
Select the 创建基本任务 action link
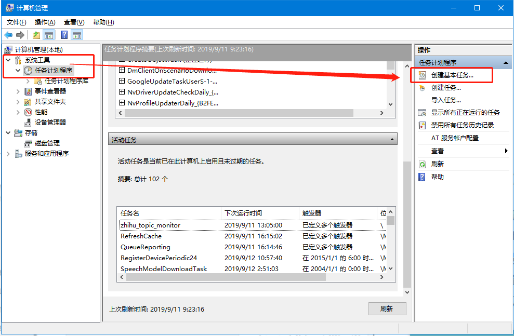point(452,75)
